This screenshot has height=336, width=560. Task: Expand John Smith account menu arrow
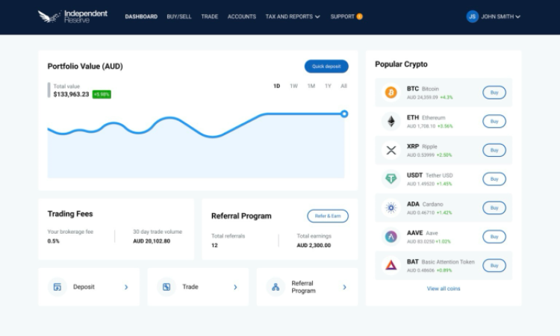coord(518,16)
